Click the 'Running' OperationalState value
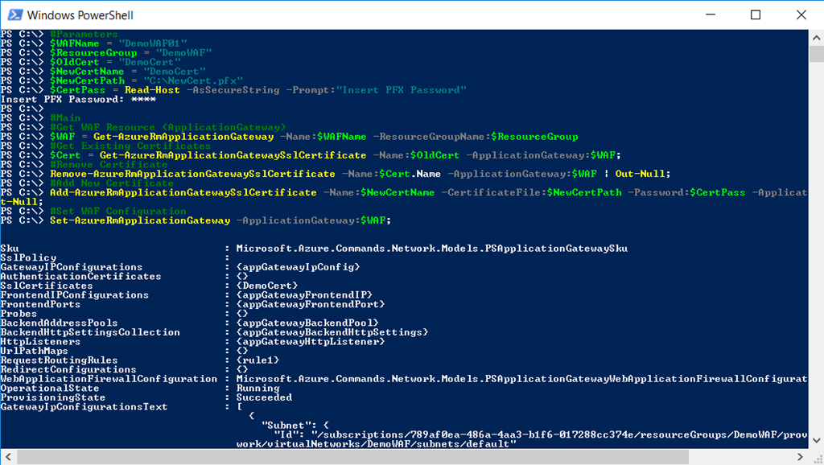Screen dimensions: 824x465 (257, 389)
